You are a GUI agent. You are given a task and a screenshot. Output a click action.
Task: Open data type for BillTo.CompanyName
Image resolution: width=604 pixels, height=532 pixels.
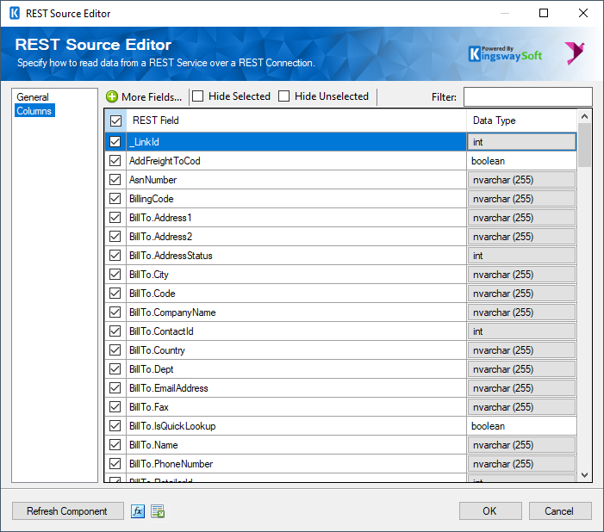(x=521, y=312)
